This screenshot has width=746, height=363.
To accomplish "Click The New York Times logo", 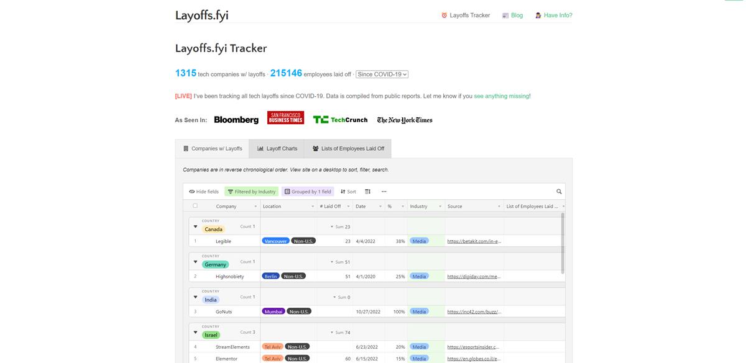I will [x=405, y=120].
